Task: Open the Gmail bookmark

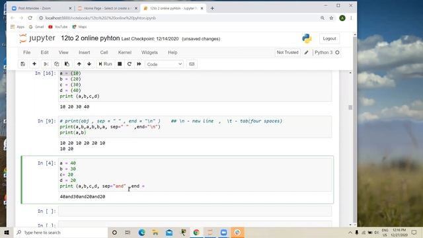Action: tap(36, 26)
